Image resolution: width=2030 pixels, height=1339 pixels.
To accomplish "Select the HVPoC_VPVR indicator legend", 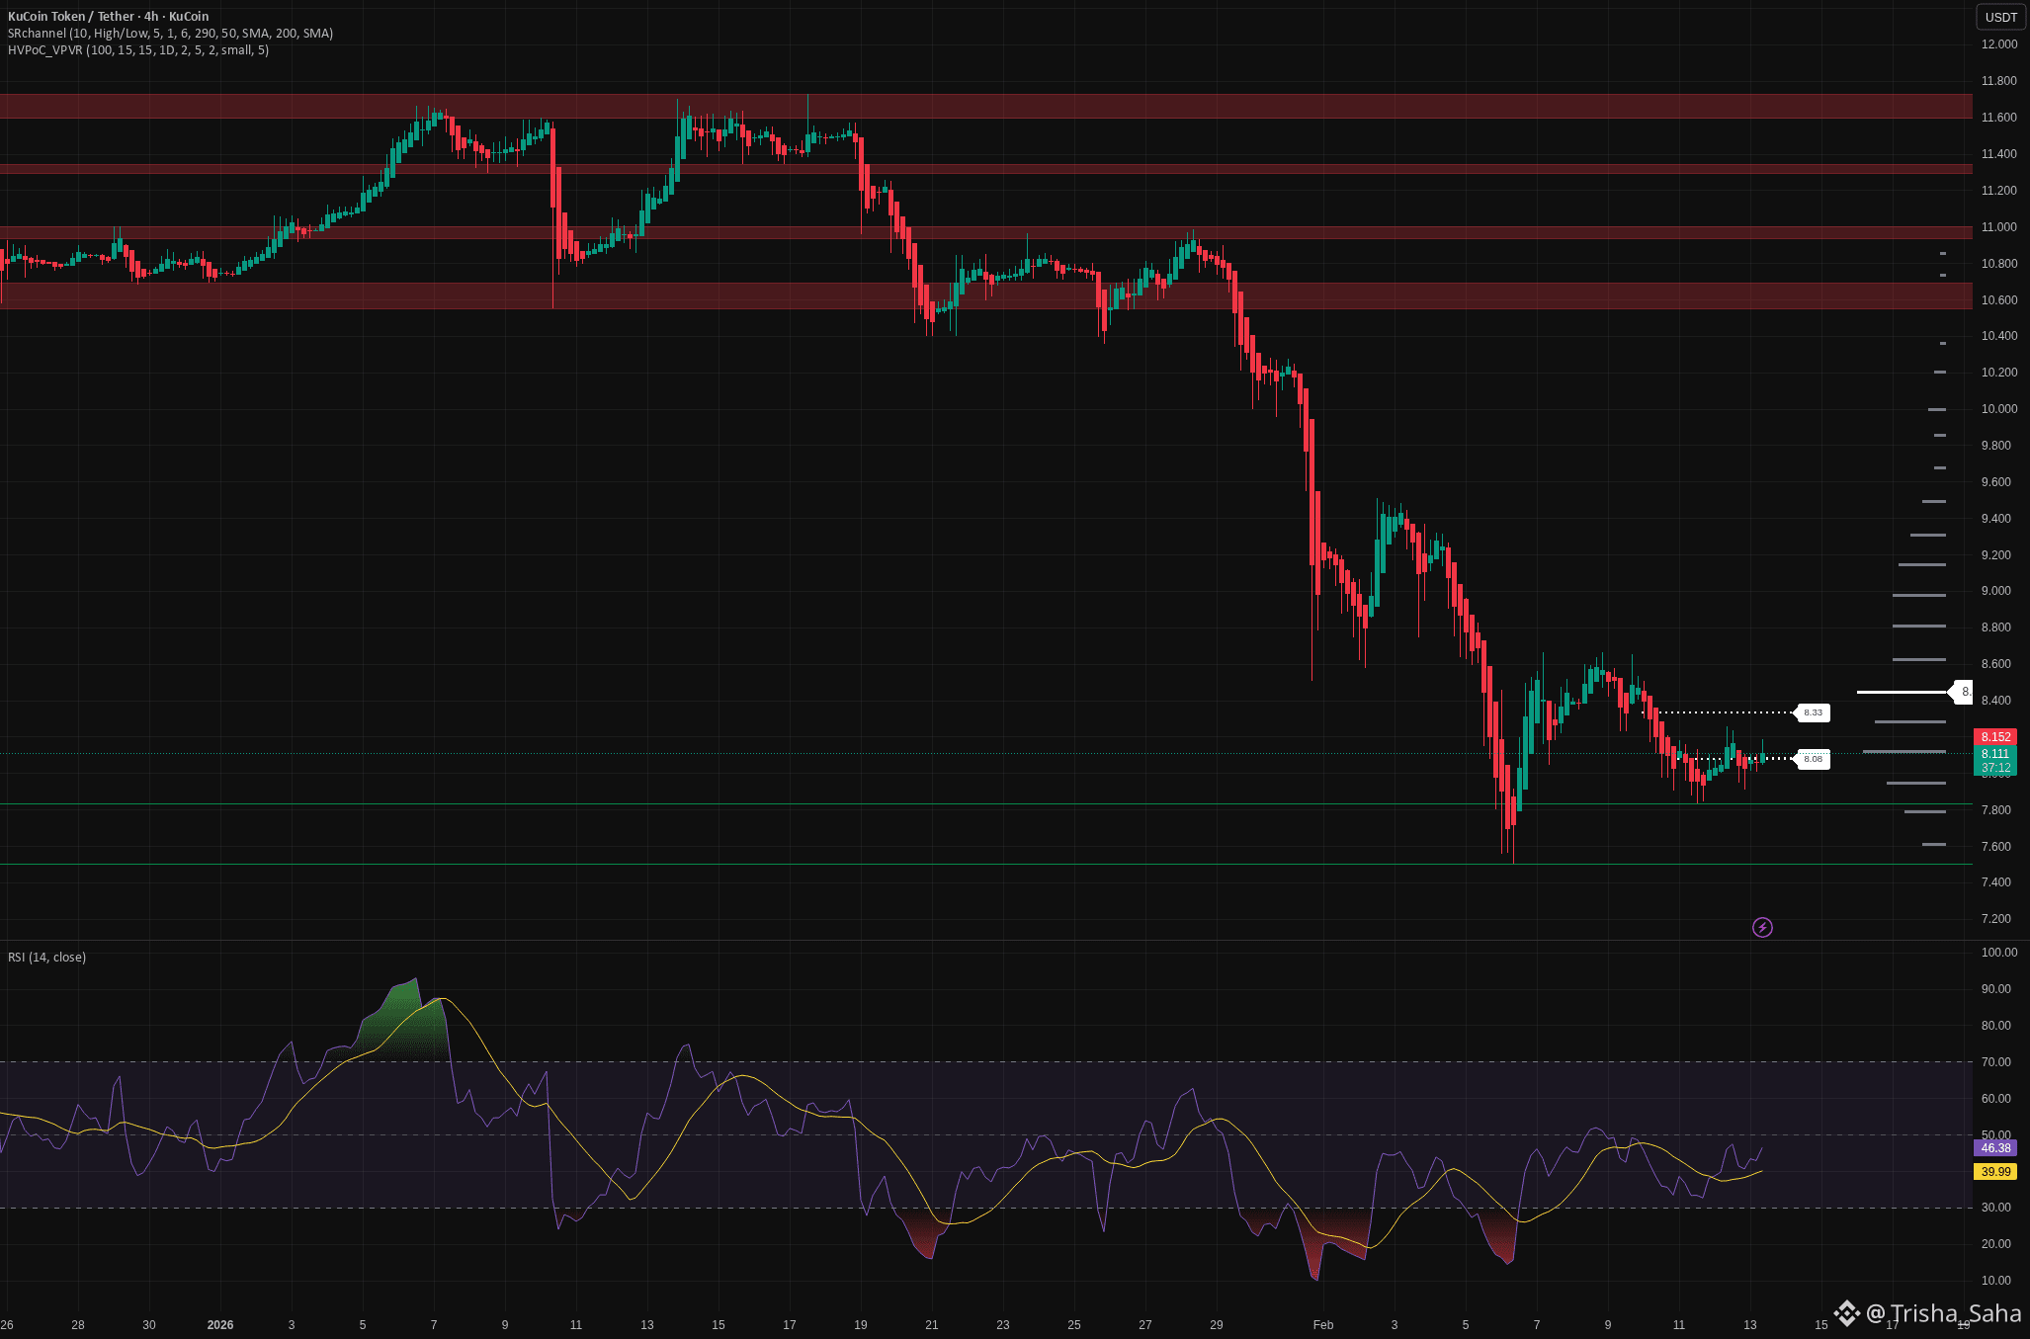I will coord(138,50).
